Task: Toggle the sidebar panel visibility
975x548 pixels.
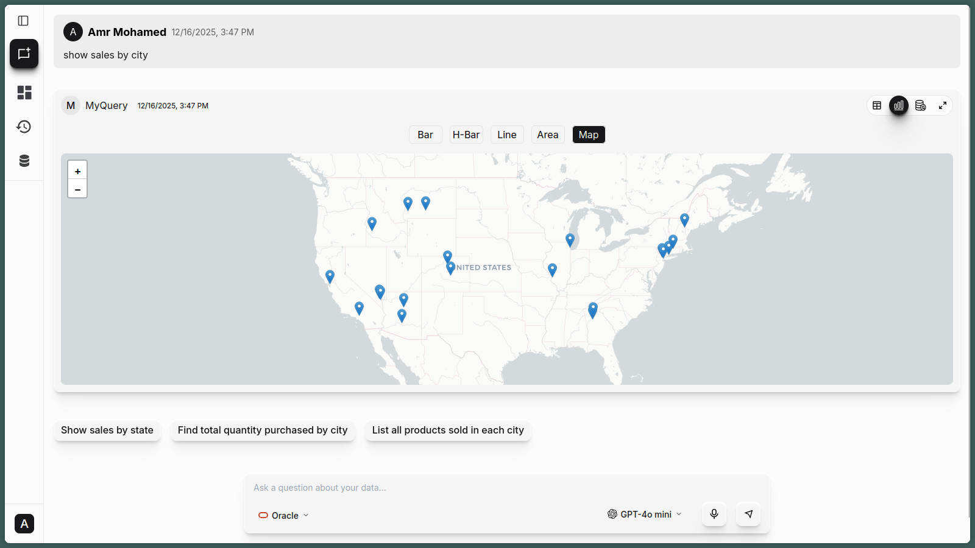Action: tap(24, 20)
